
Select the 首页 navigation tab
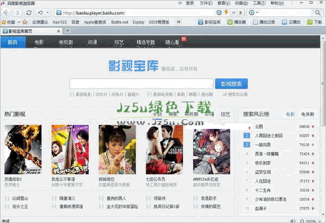tap(13, 42)
